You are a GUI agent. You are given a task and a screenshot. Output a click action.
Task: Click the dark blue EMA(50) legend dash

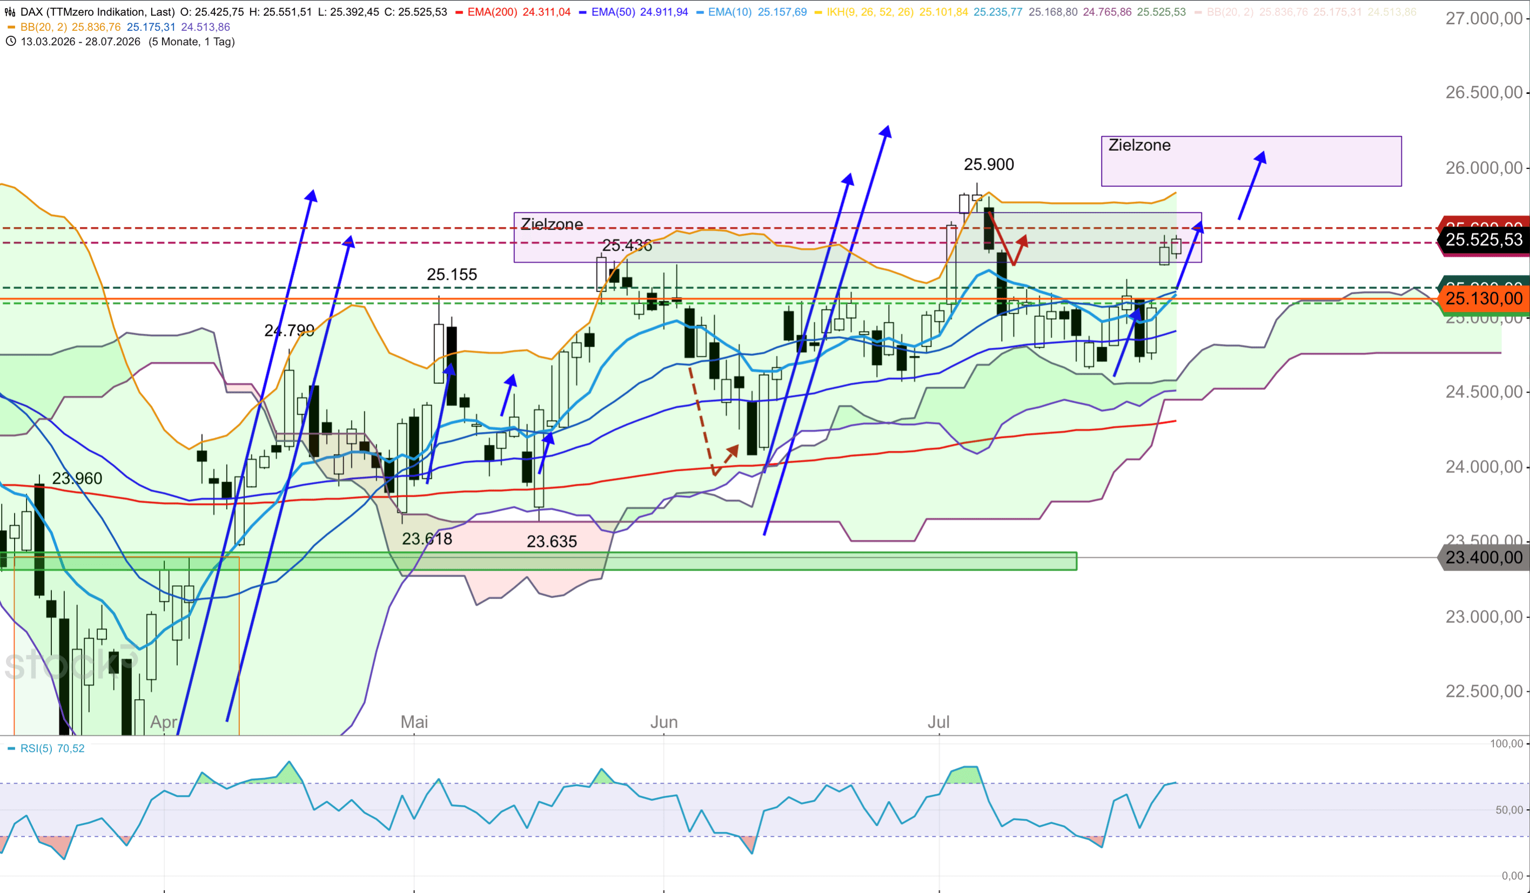583,12
